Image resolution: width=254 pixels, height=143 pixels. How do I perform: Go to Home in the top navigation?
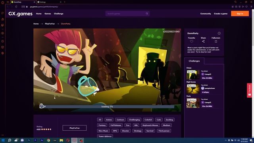[x=39, y=14]
